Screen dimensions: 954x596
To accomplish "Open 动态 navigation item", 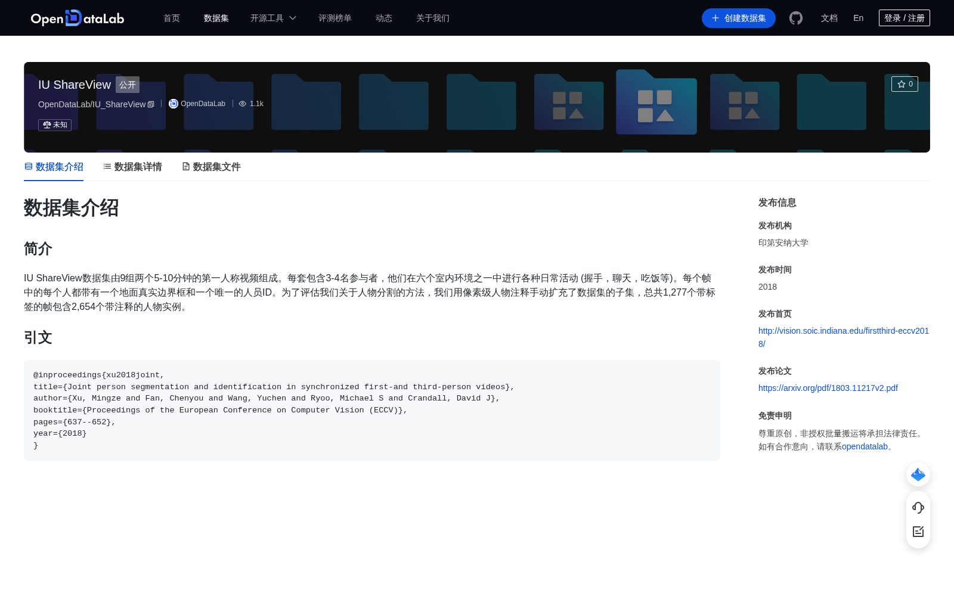I will point(384,18).
